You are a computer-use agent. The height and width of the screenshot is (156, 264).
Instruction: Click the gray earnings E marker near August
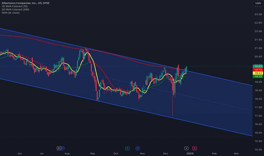tap(59, 148)
